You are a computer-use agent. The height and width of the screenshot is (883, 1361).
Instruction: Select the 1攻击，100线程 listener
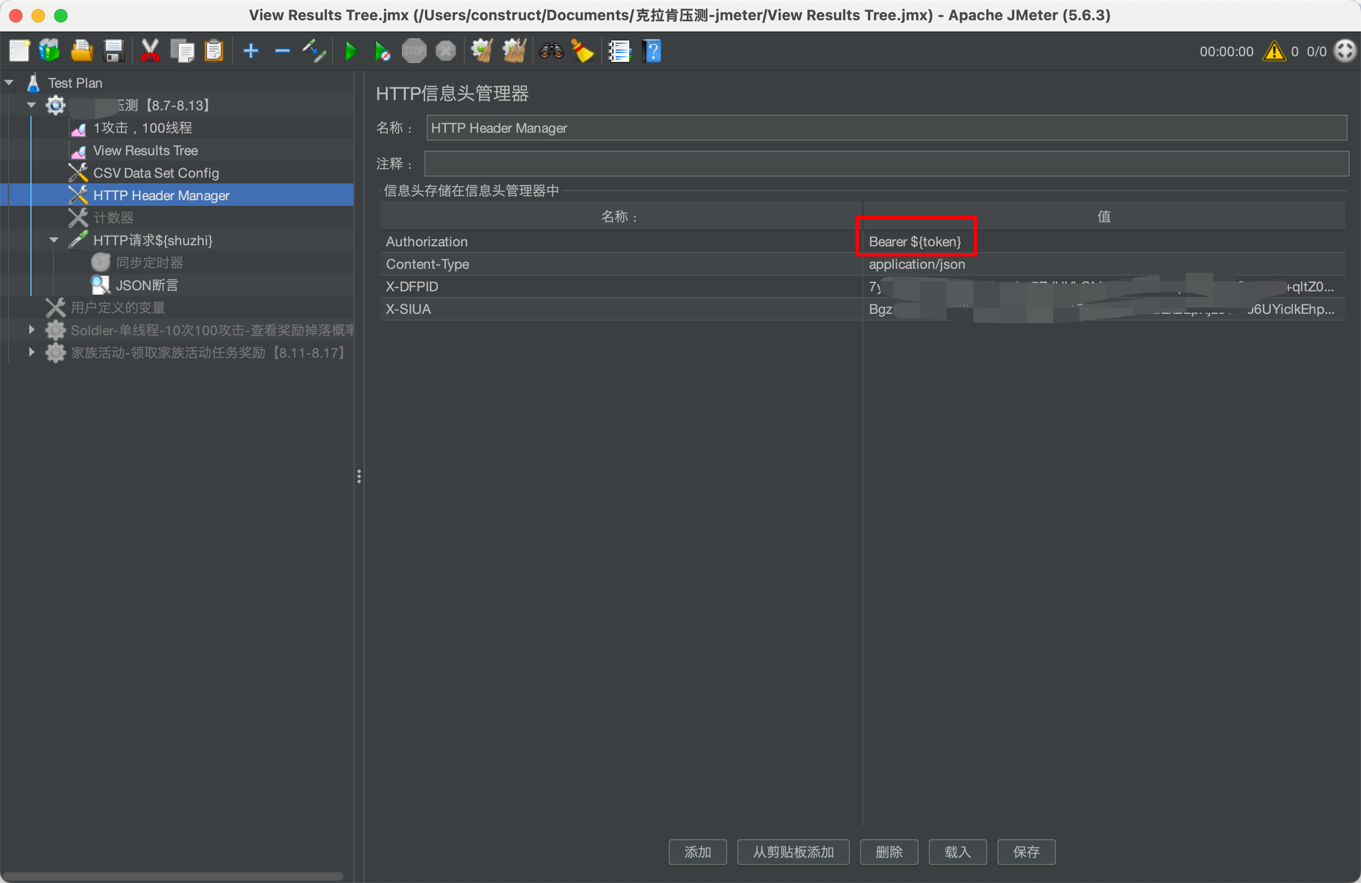click(x=142, y=128)
